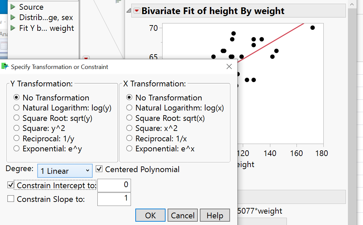Click the Specify Transformation dialog title icon
Screen dimensions: 363x225
pos(5,67)
